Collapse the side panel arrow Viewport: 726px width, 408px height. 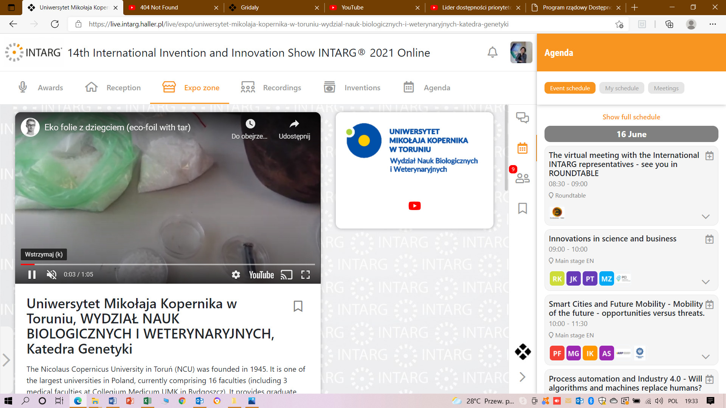[523, 377]
